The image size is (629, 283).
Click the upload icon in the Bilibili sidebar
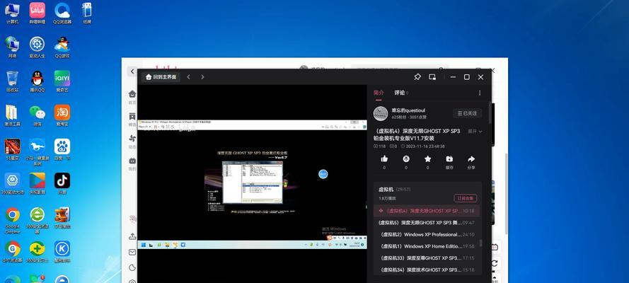[x=132, y=236]
